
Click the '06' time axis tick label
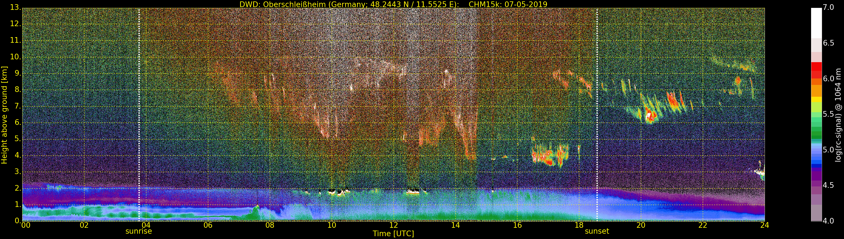tap(208, 225)
